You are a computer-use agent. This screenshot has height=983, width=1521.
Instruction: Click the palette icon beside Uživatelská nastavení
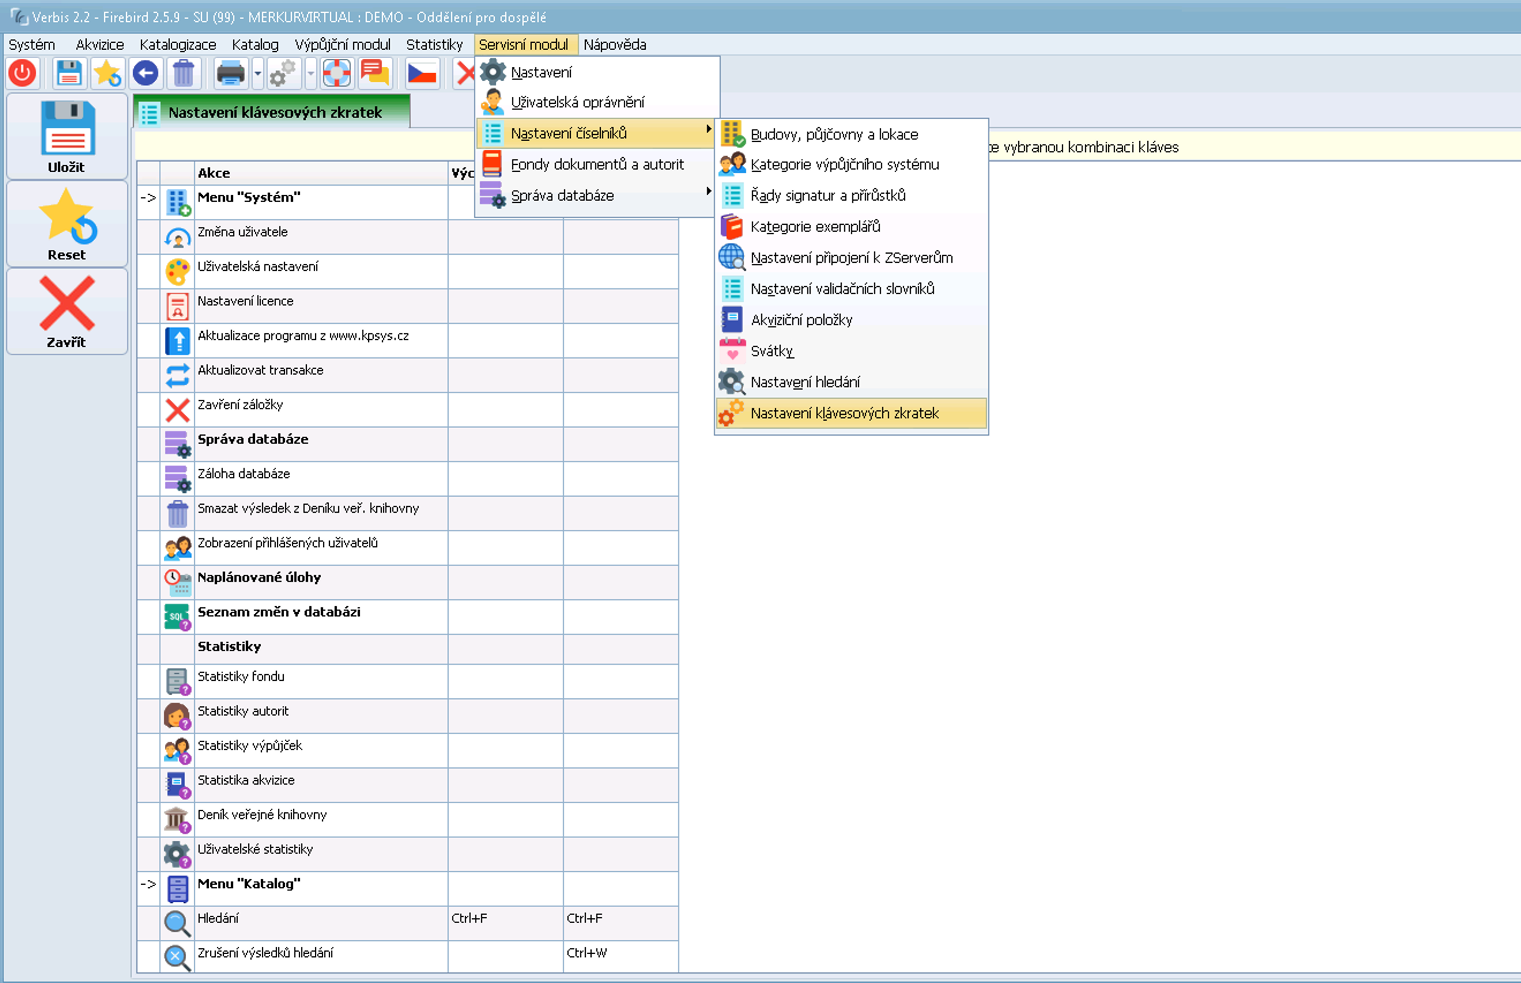coord(178,273)
